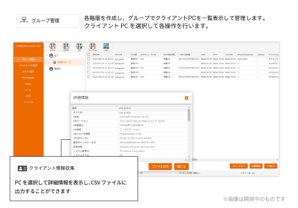Open the WinProtector sidebar menu item

coord(28,78)
